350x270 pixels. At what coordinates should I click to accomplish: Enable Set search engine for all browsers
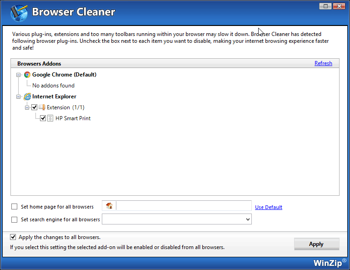[x=15, y=219]
